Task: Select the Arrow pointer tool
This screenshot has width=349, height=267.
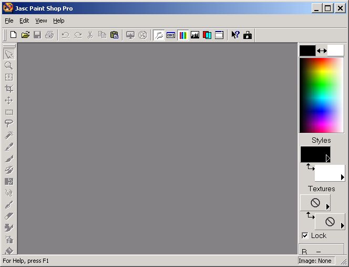Action: [9, 54]
